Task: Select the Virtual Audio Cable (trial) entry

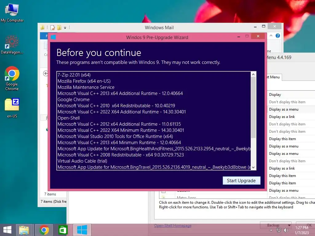Action: pyautogui.click(x=154, y=161)
